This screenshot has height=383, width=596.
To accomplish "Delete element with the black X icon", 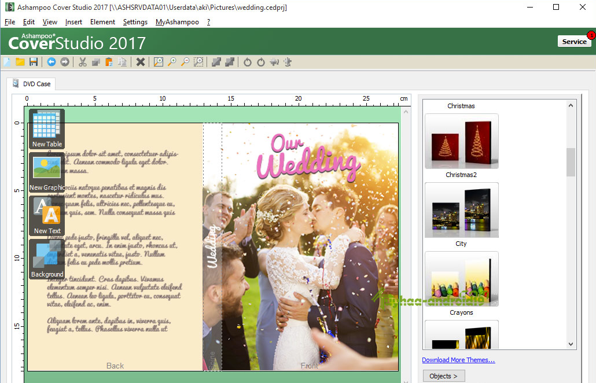I will [140, 62].
